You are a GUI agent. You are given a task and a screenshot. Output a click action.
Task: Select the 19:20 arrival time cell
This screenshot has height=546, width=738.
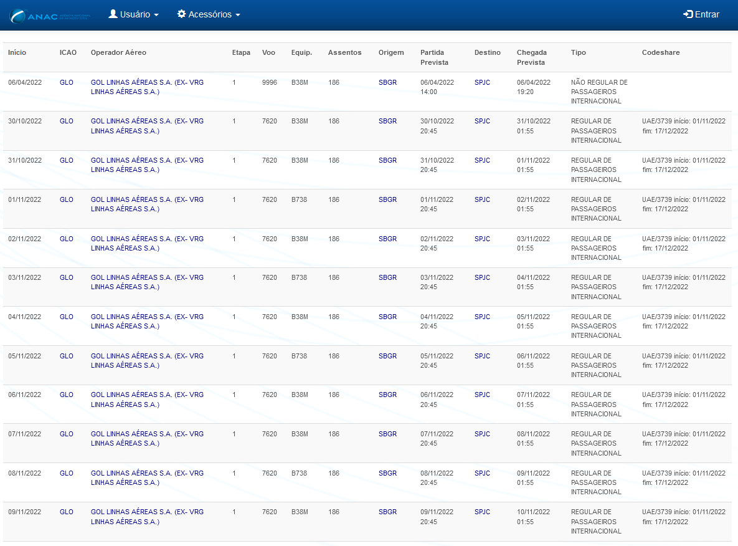tap(525, 92)
